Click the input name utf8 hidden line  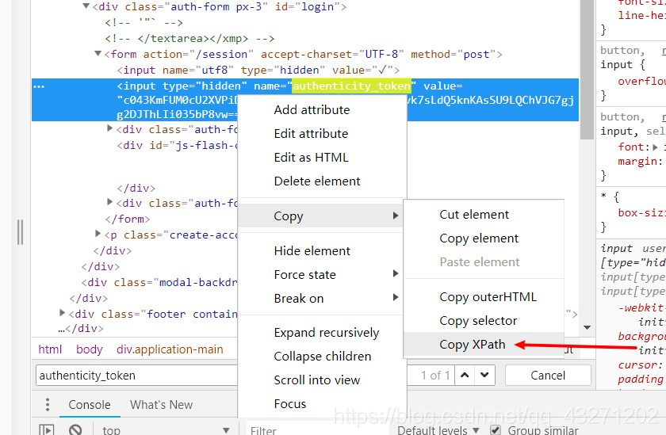pyautogui.click(x=258, y=70)
